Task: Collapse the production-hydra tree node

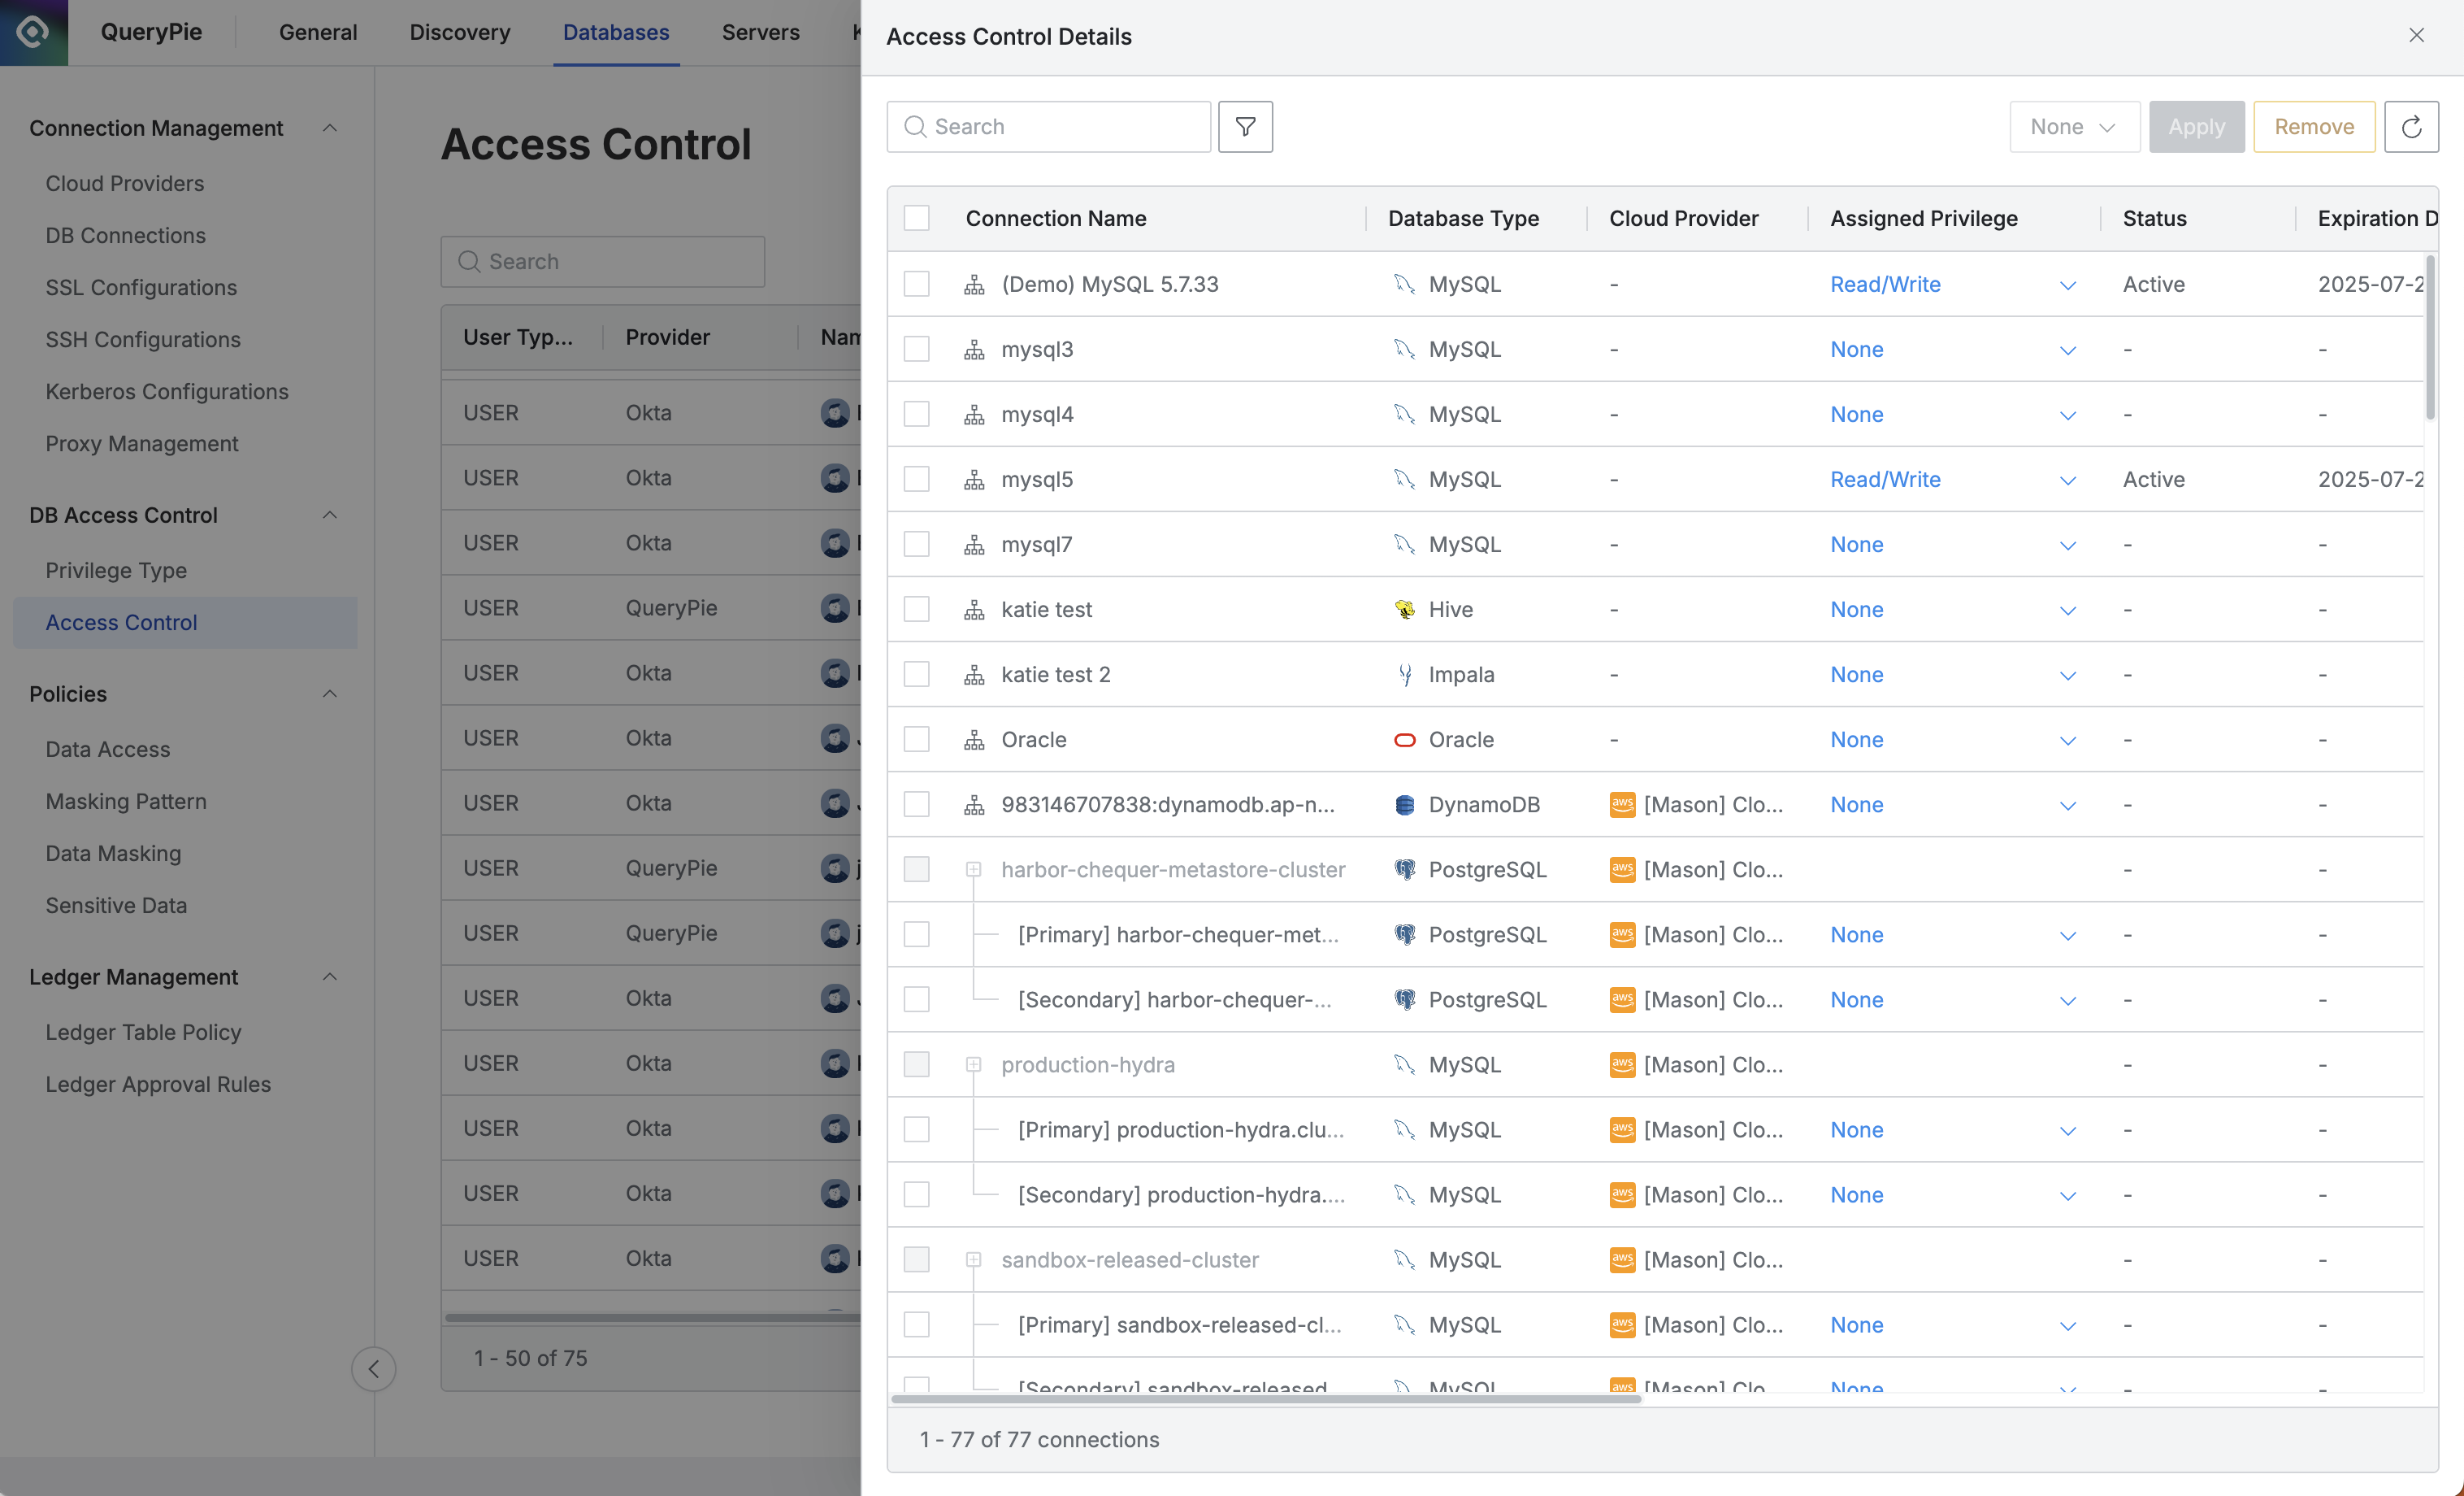Action: tap(973, 1065)
